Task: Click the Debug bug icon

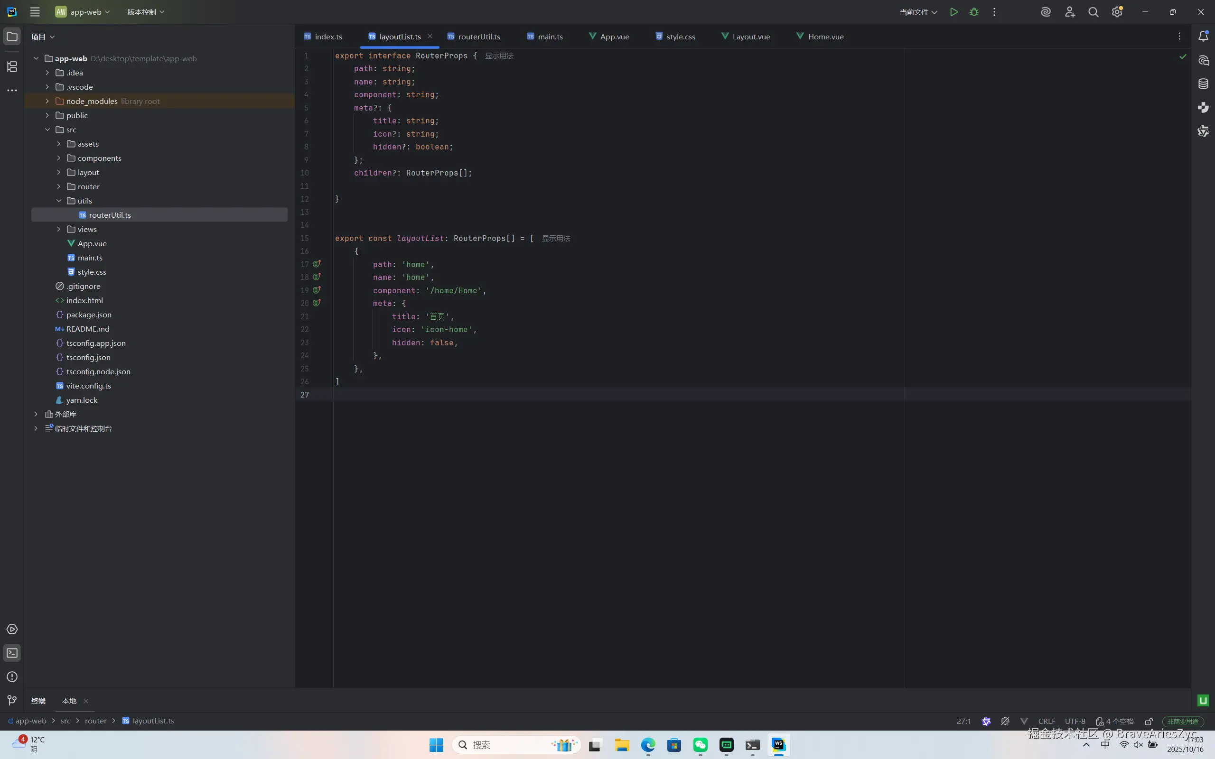Action: [x=974, y=12]
